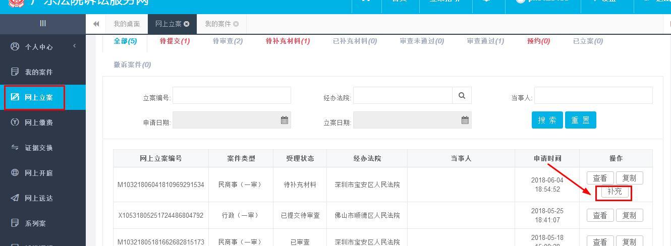Click the 案件类型 column header
The width and height of the screenshot is (671, 246).
[x=241, y=158]
